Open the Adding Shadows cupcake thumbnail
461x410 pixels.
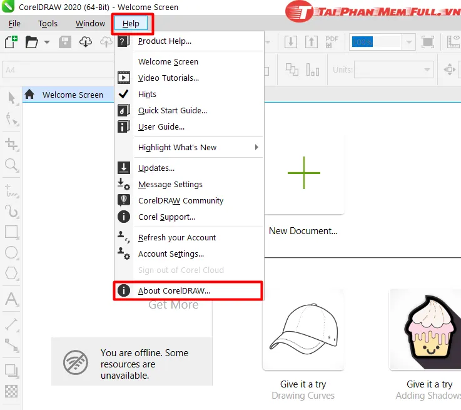(x=425, y=329)
